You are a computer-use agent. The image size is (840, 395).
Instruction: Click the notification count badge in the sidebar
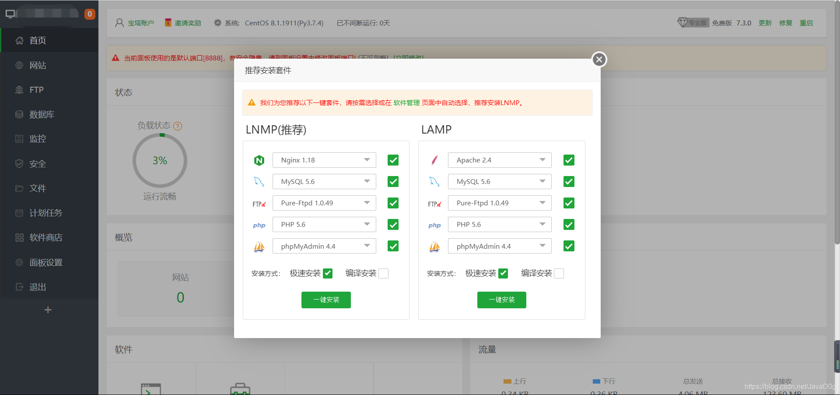[90, 14]
